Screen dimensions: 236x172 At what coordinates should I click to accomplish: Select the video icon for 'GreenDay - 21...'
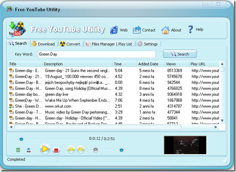tap(12, 76)
